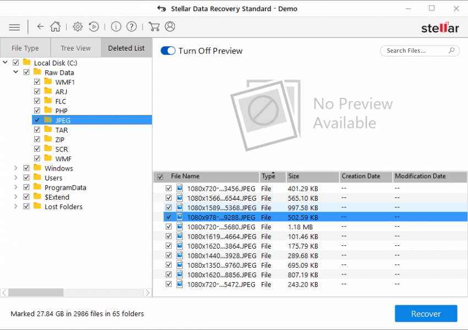
Task: Expand the $Extend folder node
Action: click(x=16, y=197)
